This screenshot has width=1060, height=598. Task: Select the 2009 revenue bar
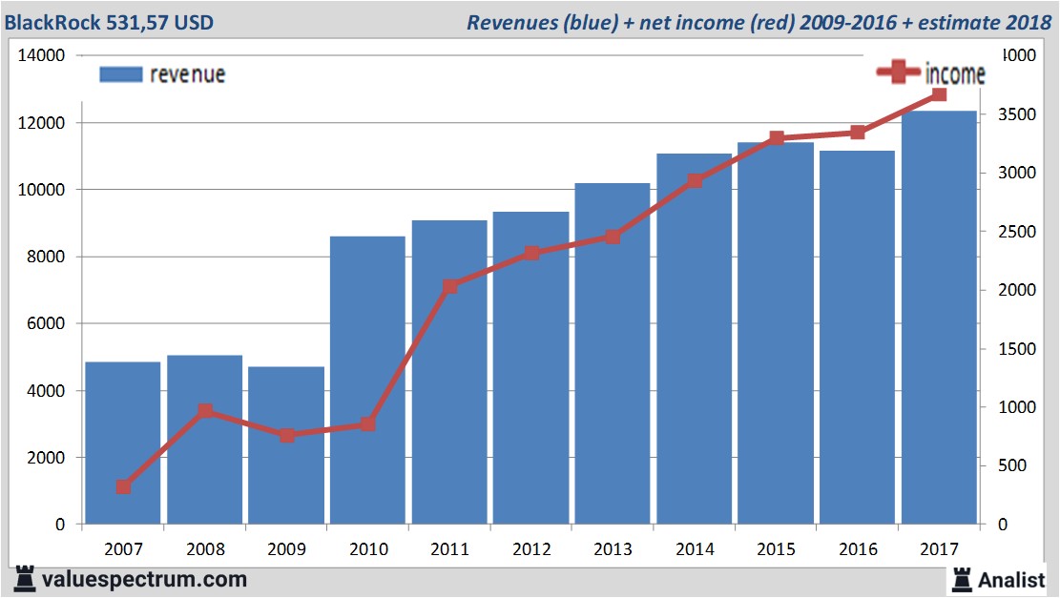286,445
